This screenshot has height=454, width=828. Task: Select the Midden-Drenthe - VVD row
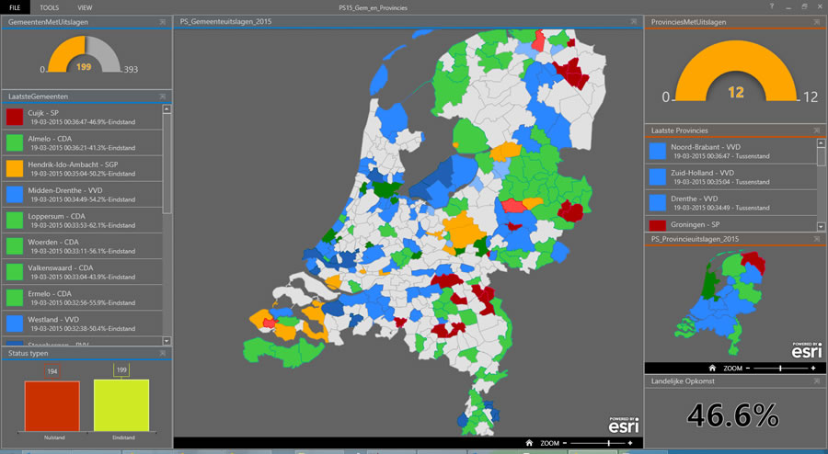(83, 195)
